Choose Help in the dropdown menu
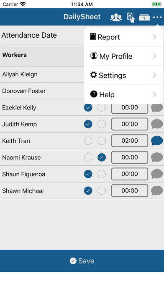 coord(123,94)
